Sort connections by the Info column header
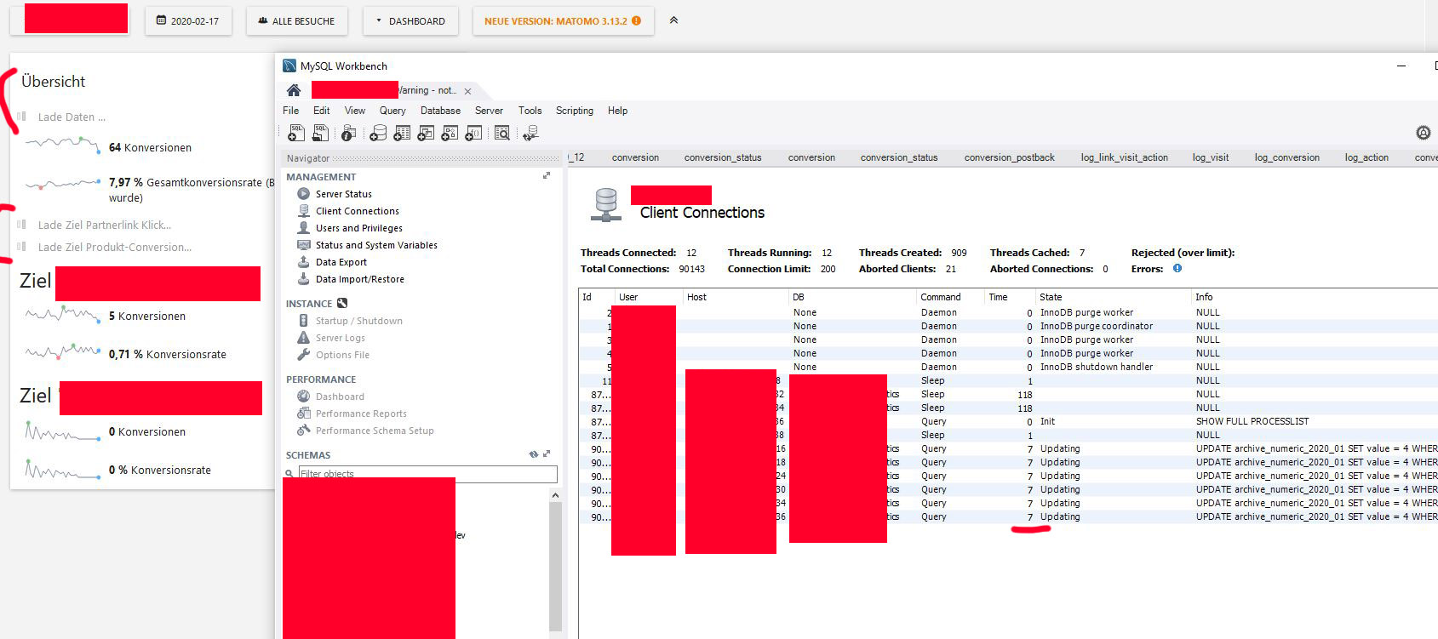This screenshot has height=639, width=1438. click(1314, 297)
